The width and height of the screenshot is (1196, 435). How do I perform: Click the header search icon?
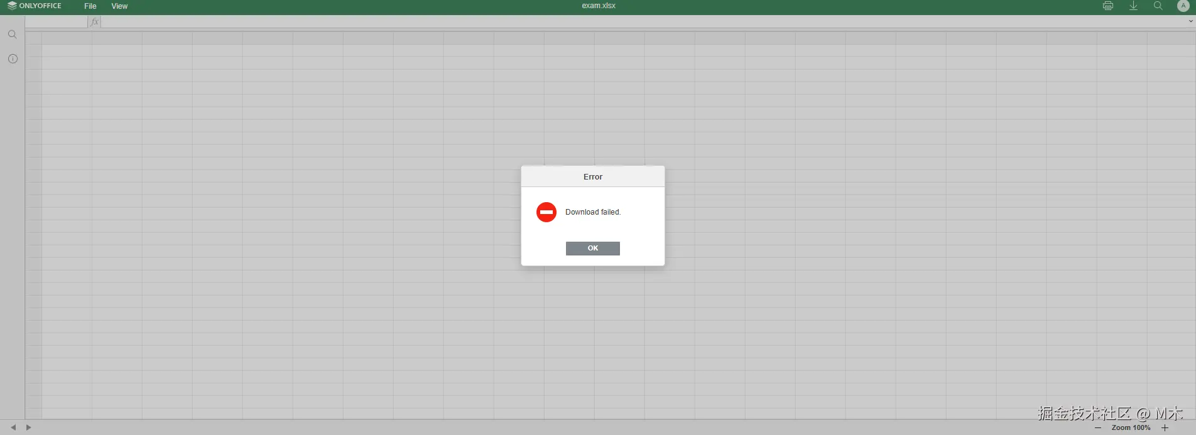tap(1158, 6)
